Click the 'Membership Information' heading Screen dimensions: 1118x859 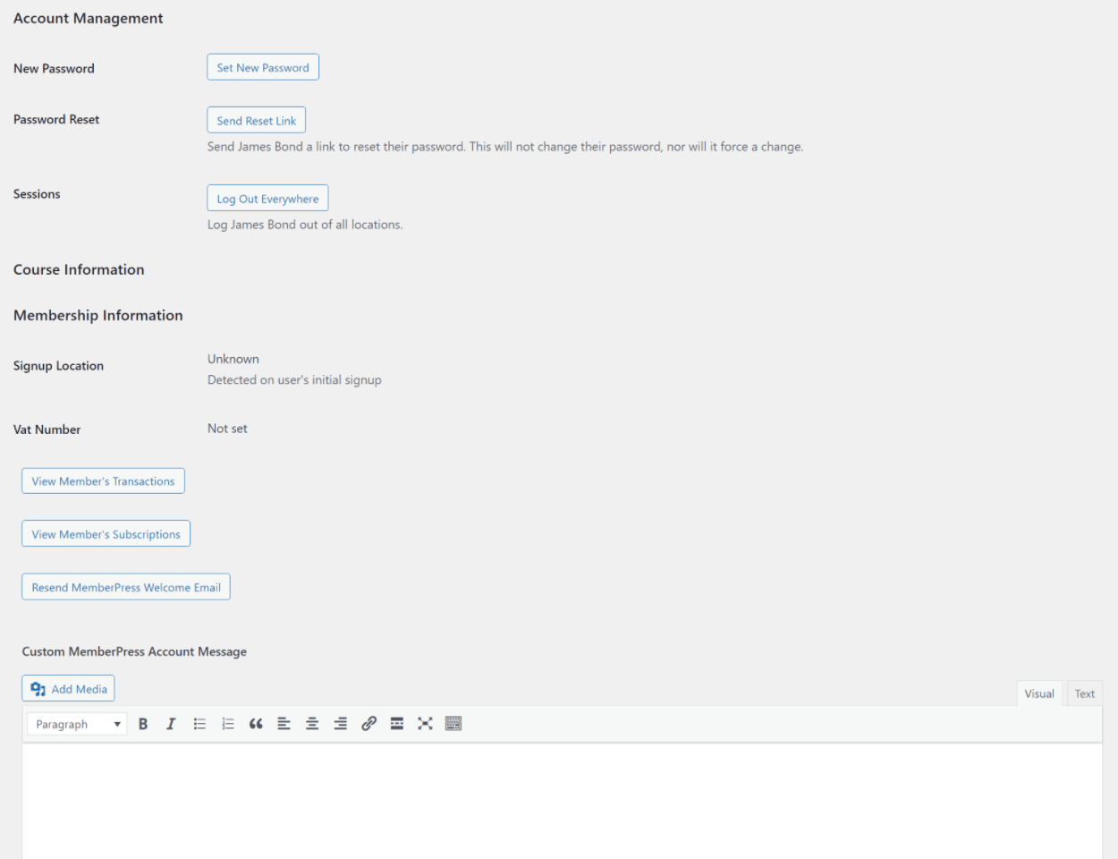(98, 315)
